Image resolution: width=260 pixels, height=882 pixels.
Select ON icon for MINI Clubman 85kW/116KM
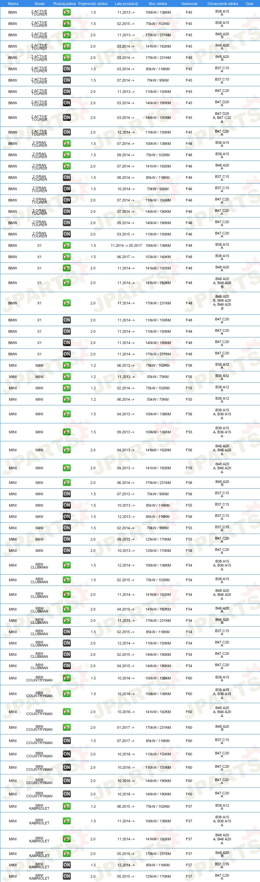coord(66,632)
